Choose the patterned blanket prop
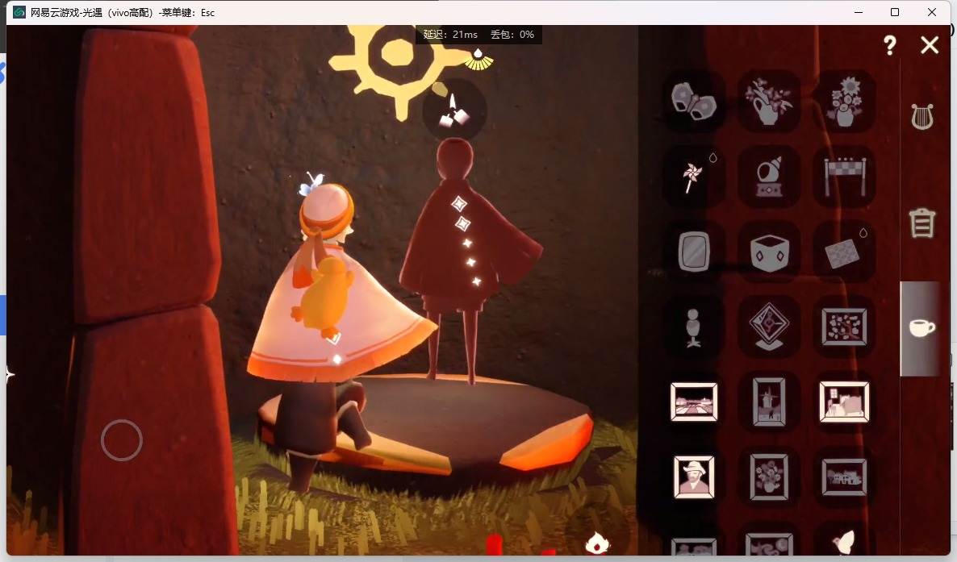 844,252
